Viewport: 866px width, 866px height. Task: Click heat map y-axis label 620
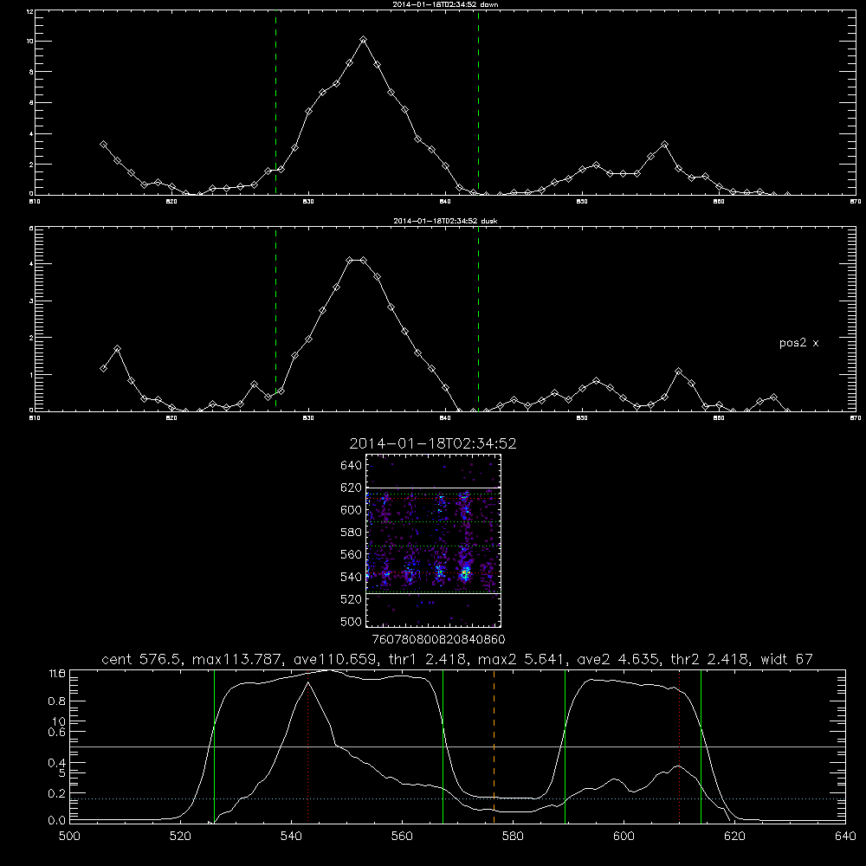352,488
